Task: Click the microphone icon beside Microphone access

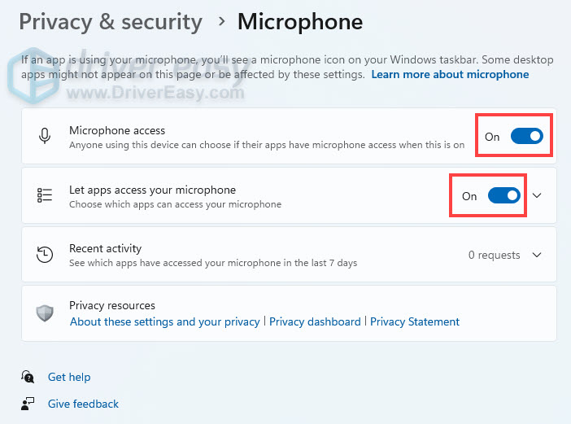Action: point(45,136)
